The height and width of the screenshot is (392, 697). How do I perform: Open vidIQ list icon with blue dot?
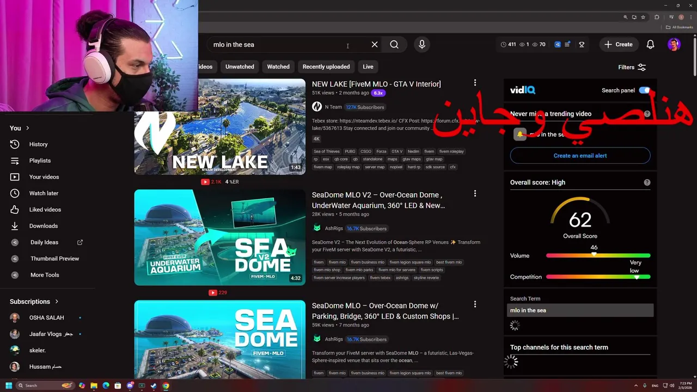coord(567,45)
